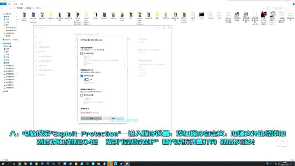Open the Apex Legends folder
Viewport: 295px width, 166px height.
[x=24, y=16]
